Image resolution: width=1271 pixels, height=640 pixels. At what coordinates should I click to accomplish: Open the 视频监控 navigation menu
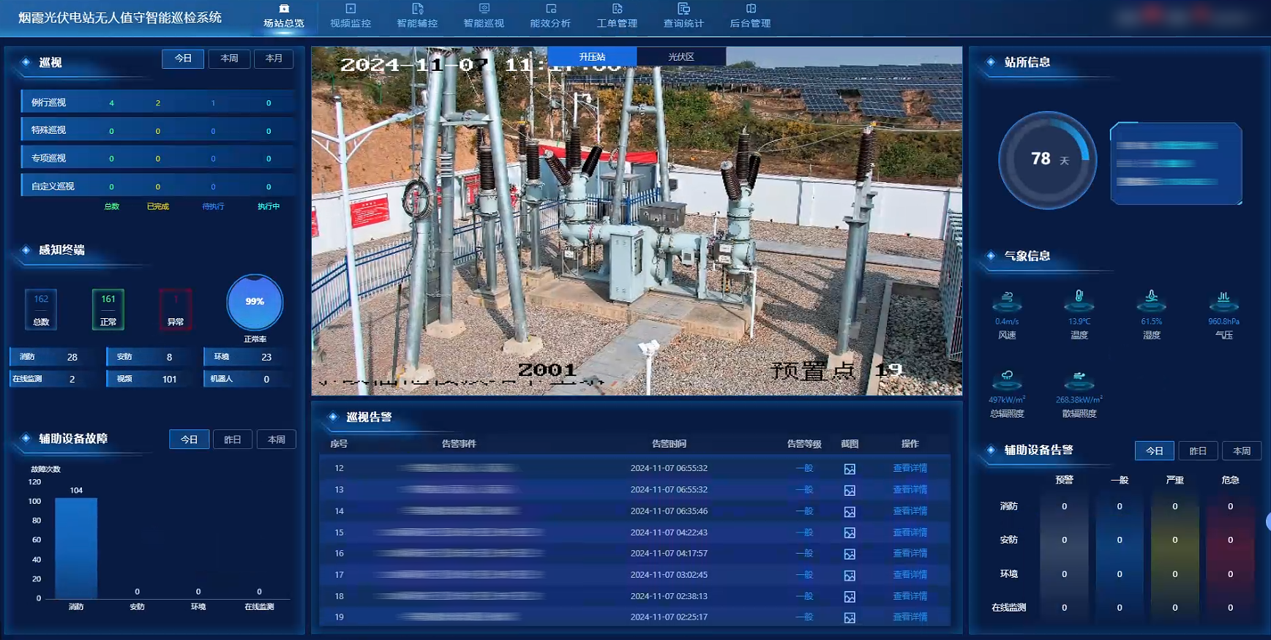click(x=350, y=16)
